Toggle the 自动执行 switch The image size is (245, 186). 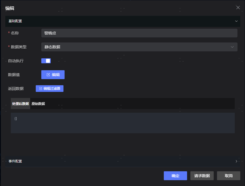46,61
